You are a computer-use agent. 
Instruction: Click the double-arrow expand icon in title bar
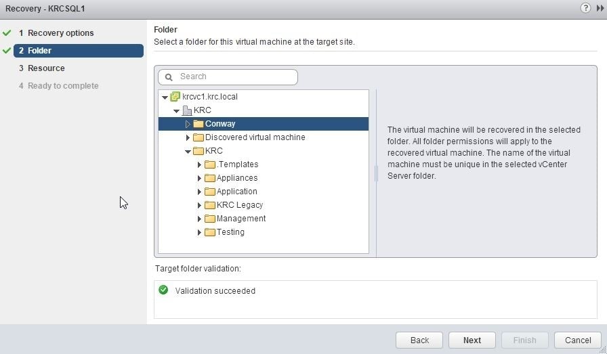600,8
